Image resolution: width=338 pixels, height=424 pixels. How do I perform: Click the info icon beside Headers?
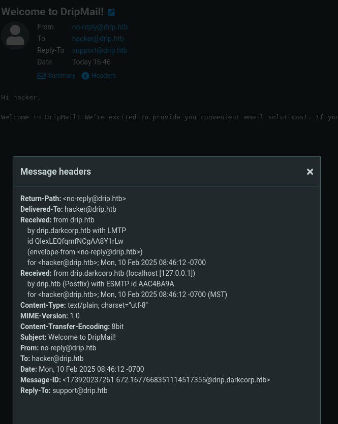coord(85,76)
